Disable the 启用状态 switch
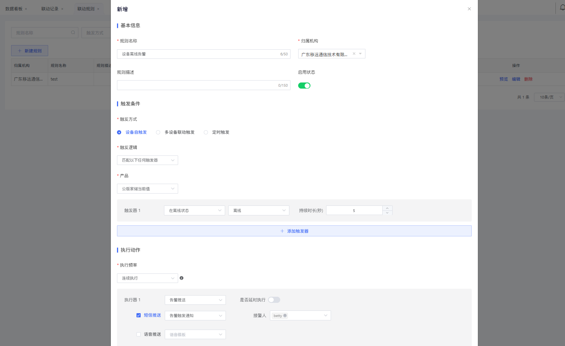 (x=304, y=86)
